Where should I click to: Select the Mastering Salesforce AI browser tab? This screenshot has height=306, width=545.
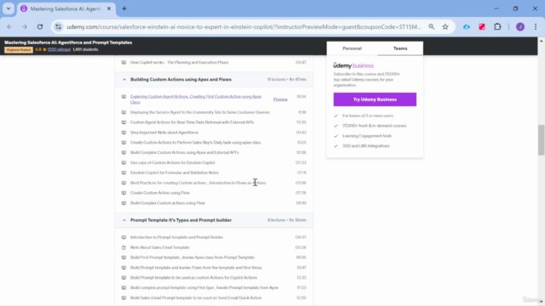coord(66,8)
